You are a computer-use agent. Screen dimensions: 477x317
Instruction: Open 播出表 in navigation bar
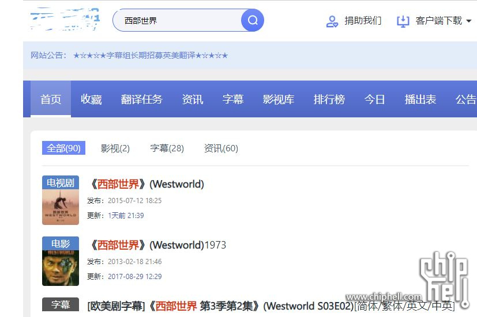[420, 99]
